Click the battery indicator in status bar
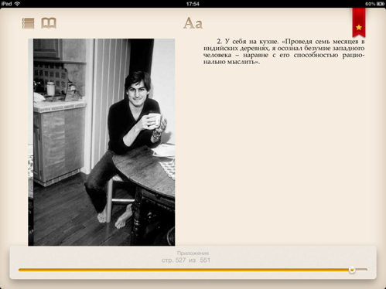This screenshot has width=386, height=289. 381,4
